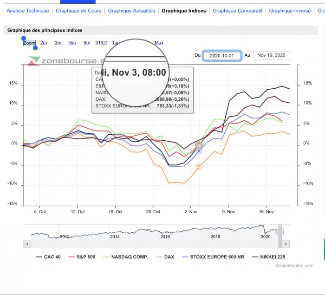Click the navigator right scroll arrow
Screen dimensions: 325x295
[x=286, y=244]
